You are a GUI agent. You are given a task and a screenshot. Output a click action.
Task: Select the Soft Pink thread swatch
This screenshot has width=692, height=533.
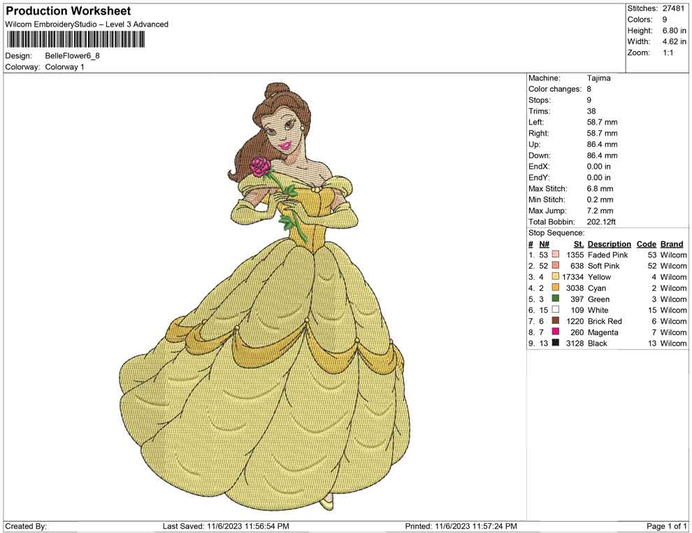[556, 266]
